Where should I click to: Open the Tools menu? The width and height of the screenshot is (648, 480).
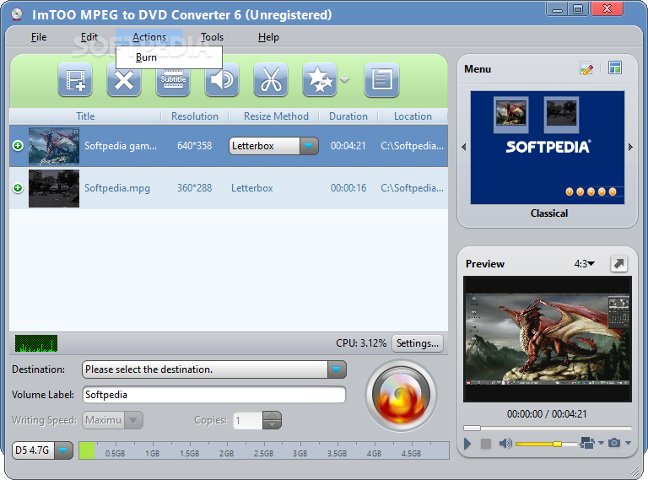coord(212,37)
